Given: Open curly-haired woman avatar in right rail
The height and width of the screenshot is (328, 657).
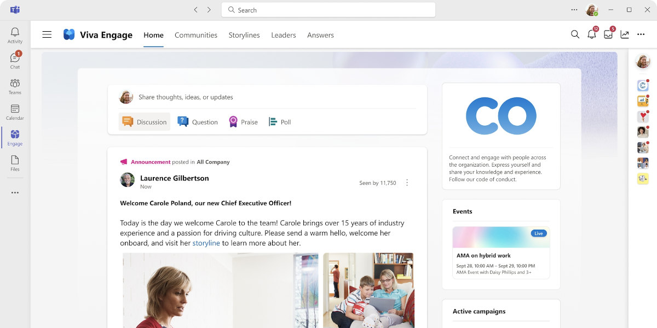Looking at the screenshot, I should [x=643, y=132].
